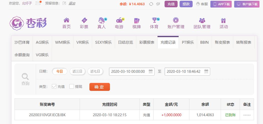Click the header balance ¥14.4063
Screen dimensions: 263x124
click(x=137, y=4)
